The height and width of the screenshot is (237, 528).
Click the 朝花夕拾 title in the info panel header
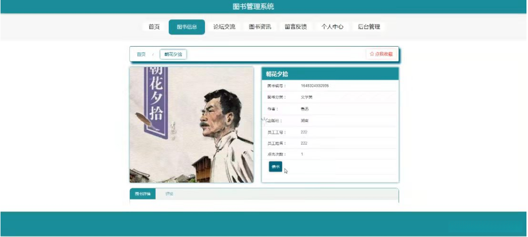[x=277, y=74]
